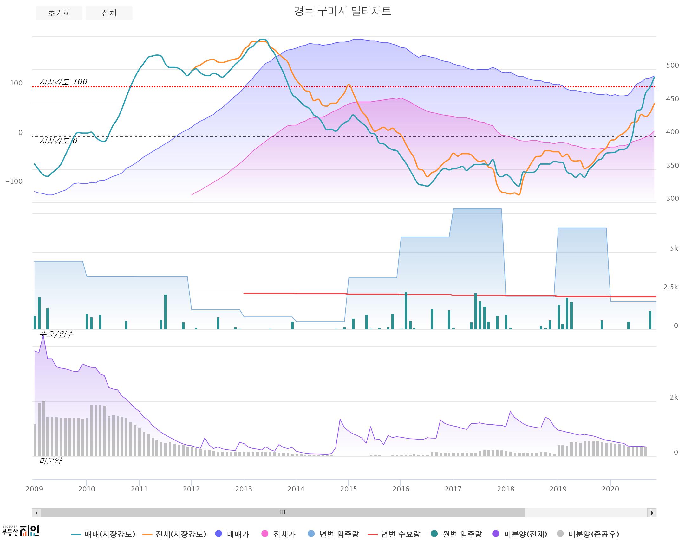Click the scrollbar left arrow

[36, 513]
